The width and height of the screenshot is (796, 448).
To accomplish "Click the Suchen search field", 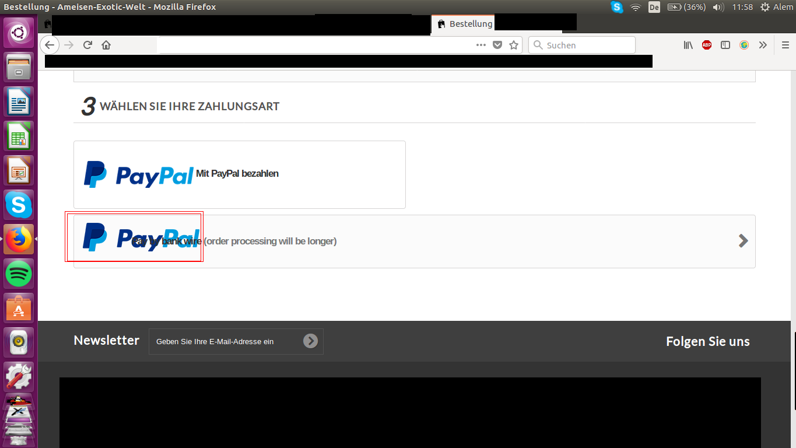I will click(582, 45).
